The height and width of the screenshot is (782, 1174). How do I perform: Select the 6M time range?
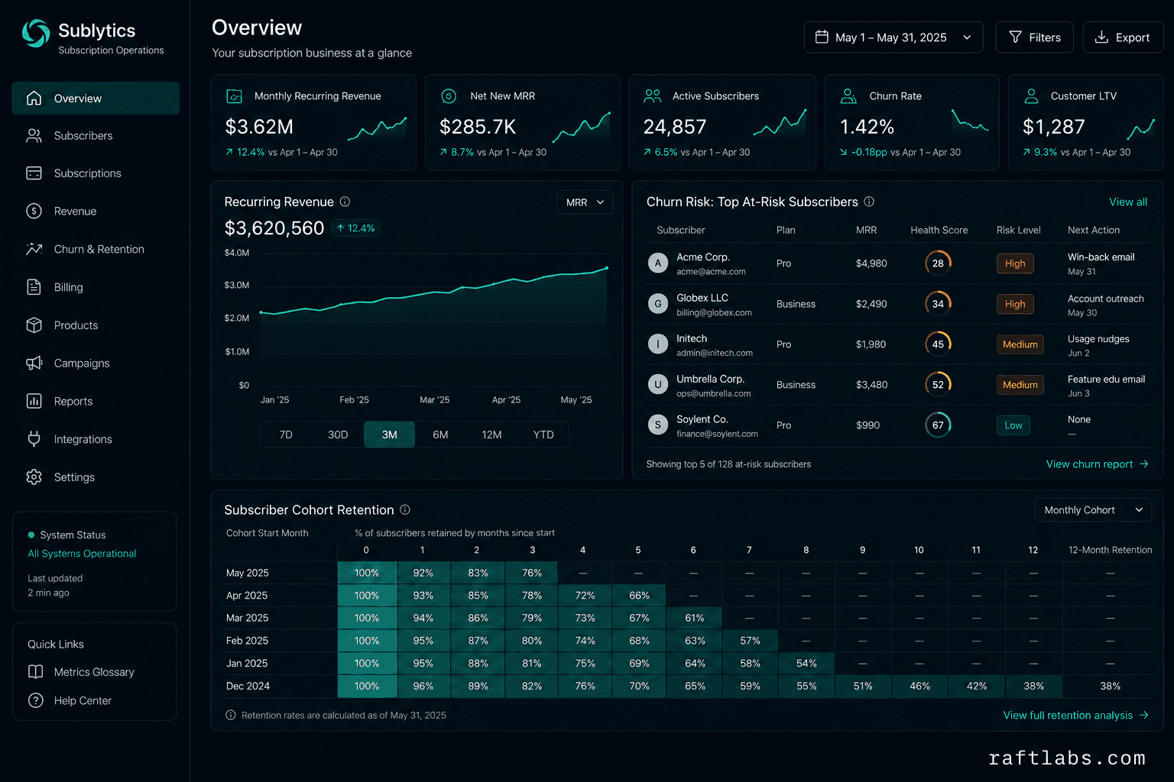440,435
